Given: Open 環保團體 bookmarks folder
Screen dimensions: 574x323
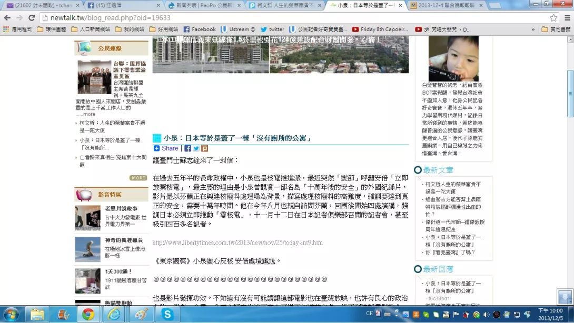Looking at the screenshot, I should (x=52, y=29).
